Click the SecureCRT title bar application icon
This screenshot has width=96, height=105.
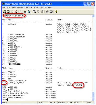coord(3,4)
